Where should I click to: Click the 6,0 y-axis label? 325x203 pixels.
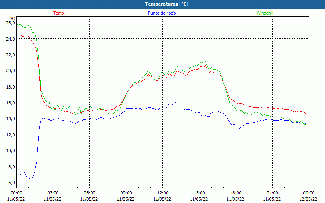coord(12,183)
